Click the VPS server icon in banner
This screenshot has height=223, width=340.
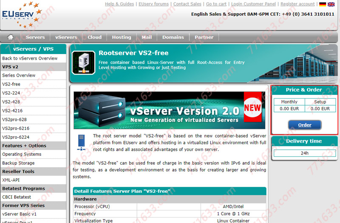tap(83, 63)
